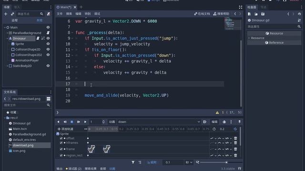305x171 pixels.
Task: Click 搜索帮助 search help button
Action: 221,14
